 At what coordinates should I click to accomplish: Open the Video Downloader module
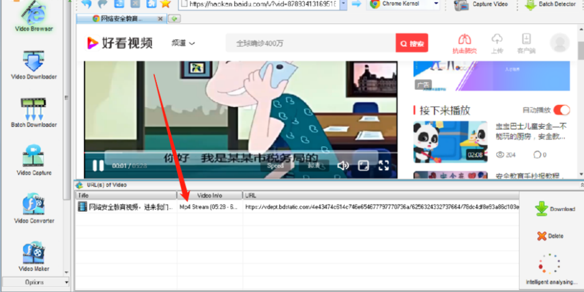point(33,65)
